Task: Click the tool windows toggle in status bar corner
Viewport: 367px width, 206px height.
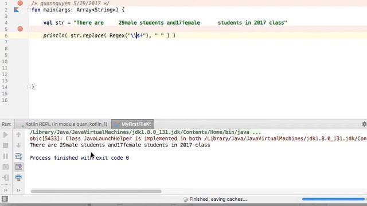Action: [5, 199]
